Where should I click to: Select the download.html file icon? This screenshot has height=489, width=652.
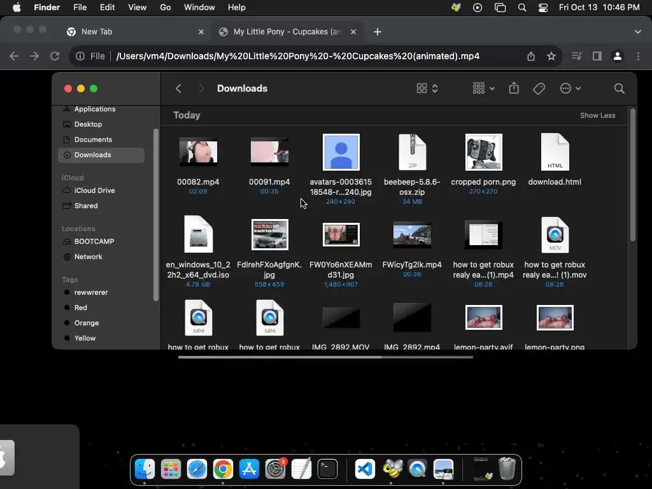pyautogui.click(x=555, y=152)
